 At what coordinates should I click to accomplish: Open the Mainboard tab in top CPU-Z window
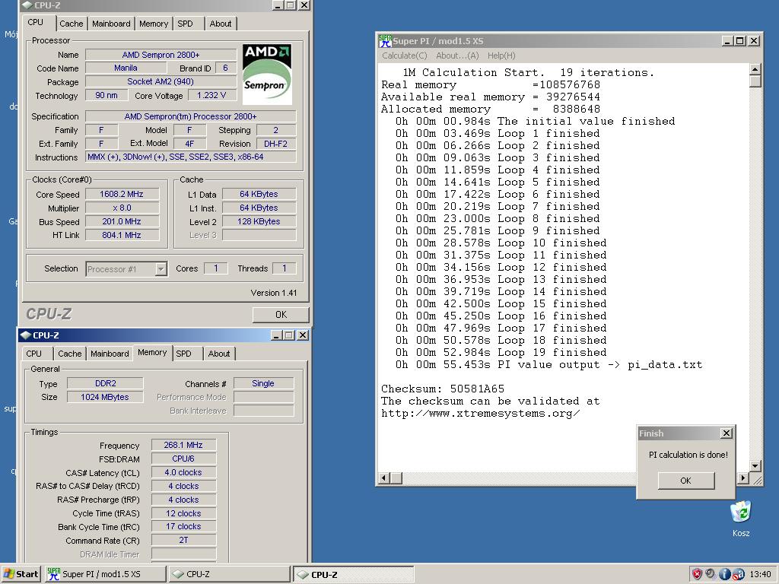pyautogui.click(x=111, y=24)
